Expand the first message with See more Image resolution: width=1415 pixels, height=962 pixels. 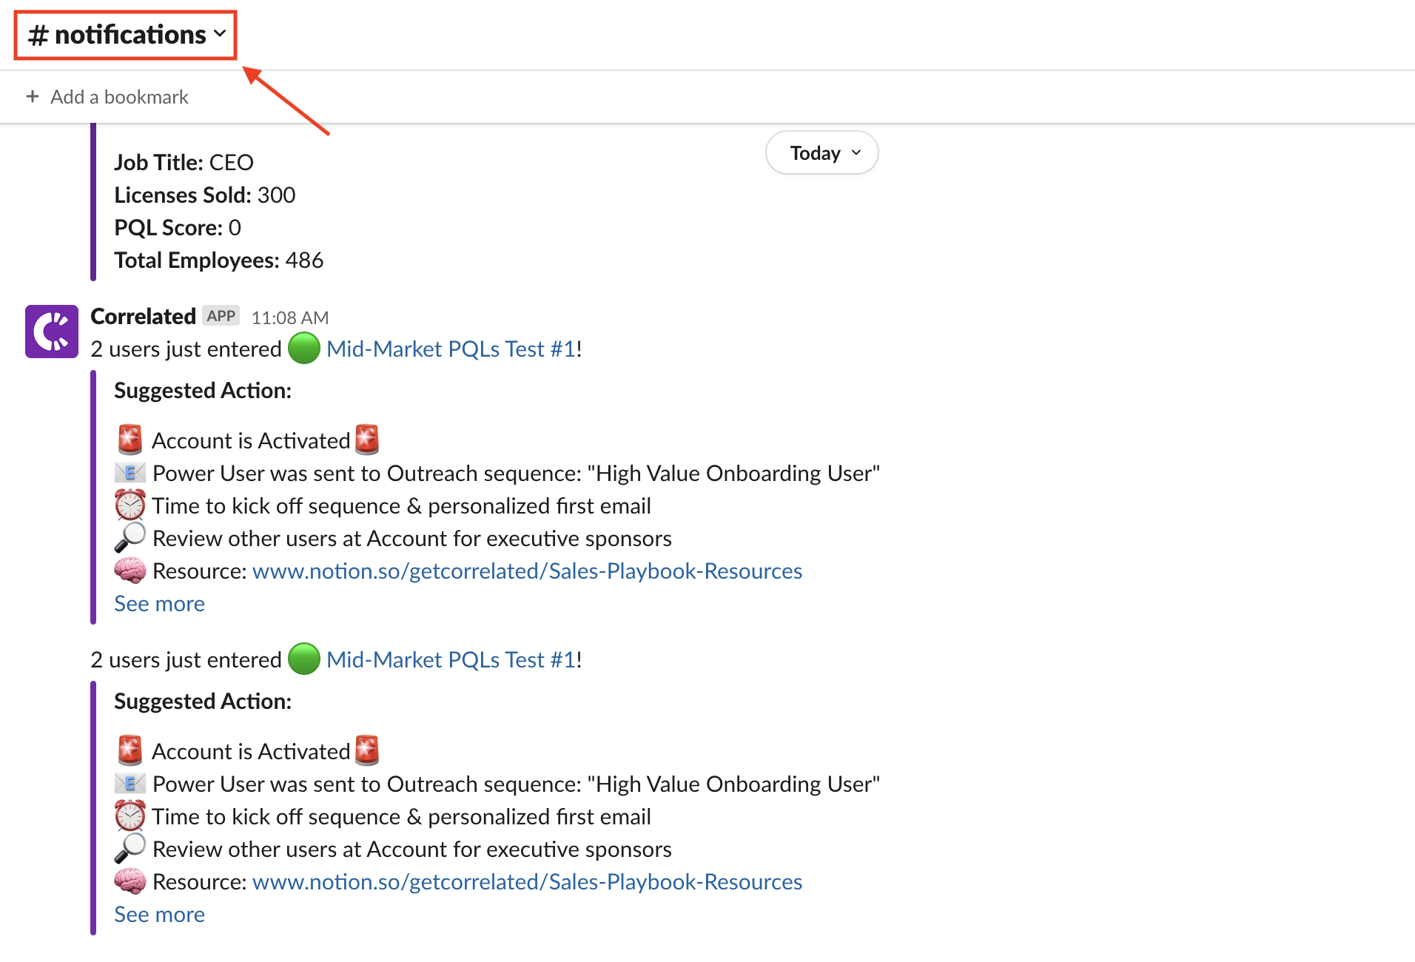[x=159, y=603]
